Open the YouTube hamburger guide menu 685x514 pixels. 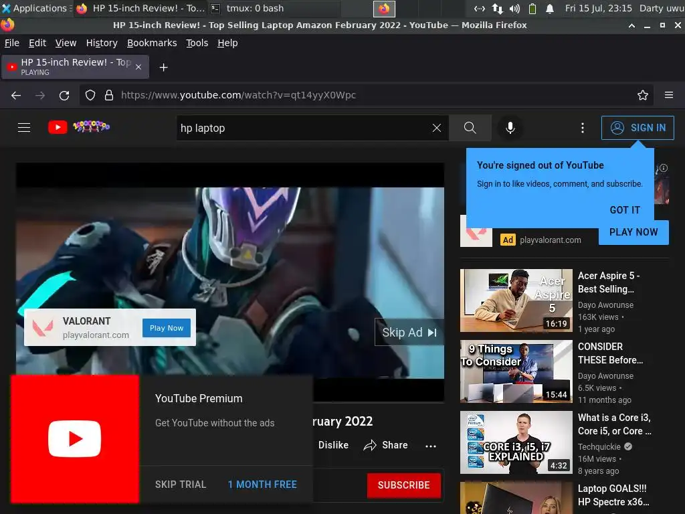(x=24, y=128)
